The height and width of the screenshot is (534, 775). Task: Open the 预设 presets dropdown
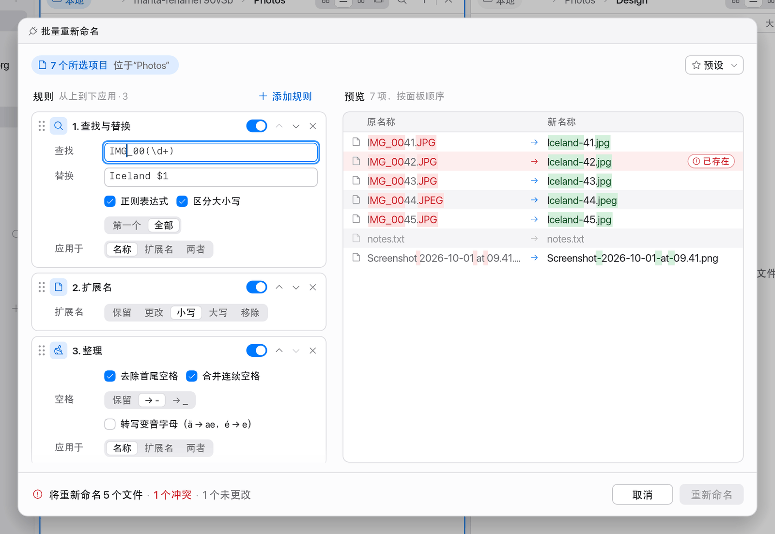pos(714,65)
